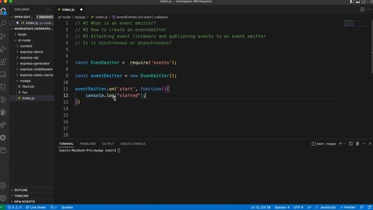Click Quokka in the status bar
The height and width of the screenshot is (210, 373).
[67, 208]
